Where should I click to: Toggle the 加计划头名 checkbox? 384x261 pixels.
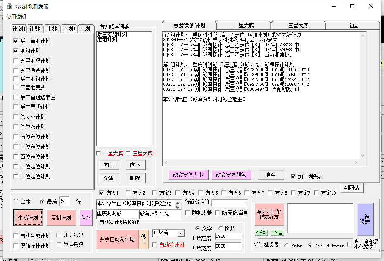293,176
